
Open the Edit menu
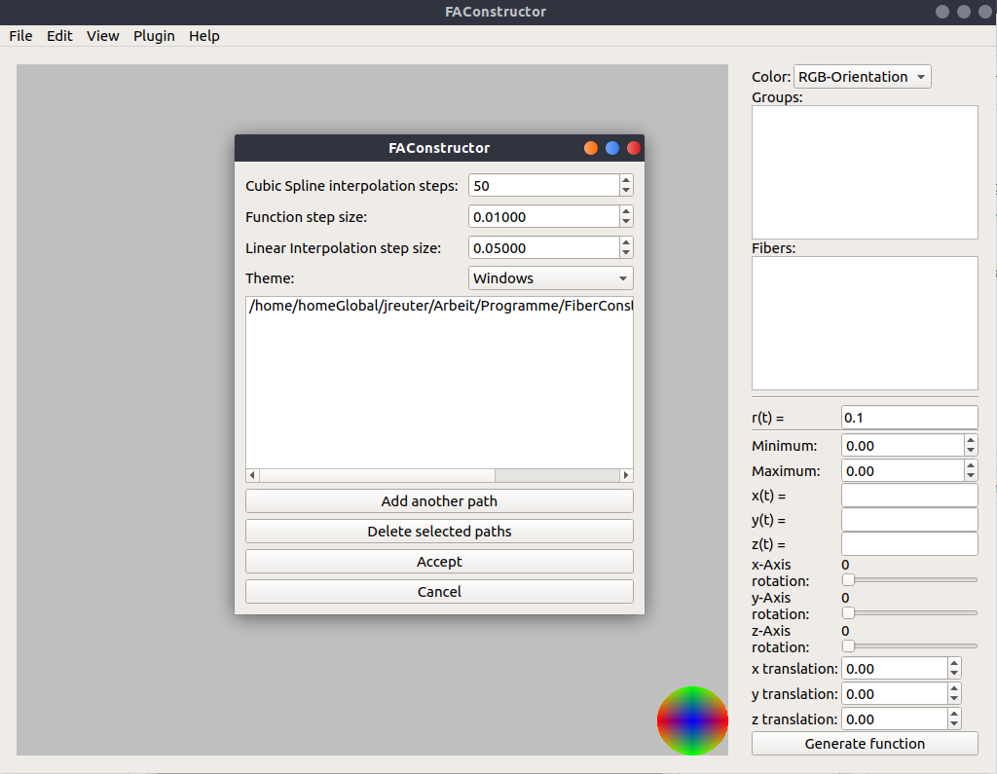(x=59, y=36)
